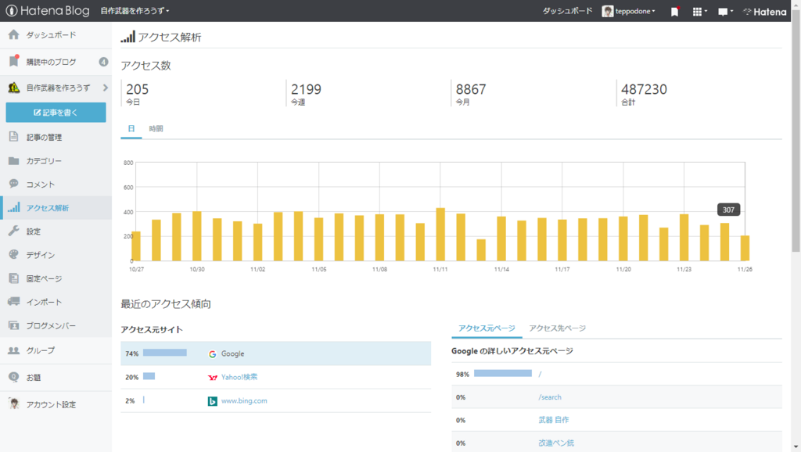Click the 記事の管理 document icon
801x452 pixels.
click(14, 137)
